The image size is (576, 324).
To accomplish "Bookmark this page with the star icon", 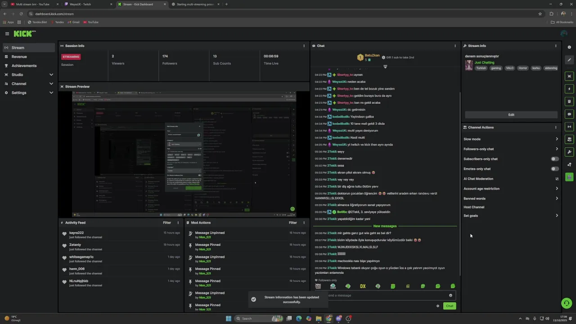I will (x=540, y=14).
